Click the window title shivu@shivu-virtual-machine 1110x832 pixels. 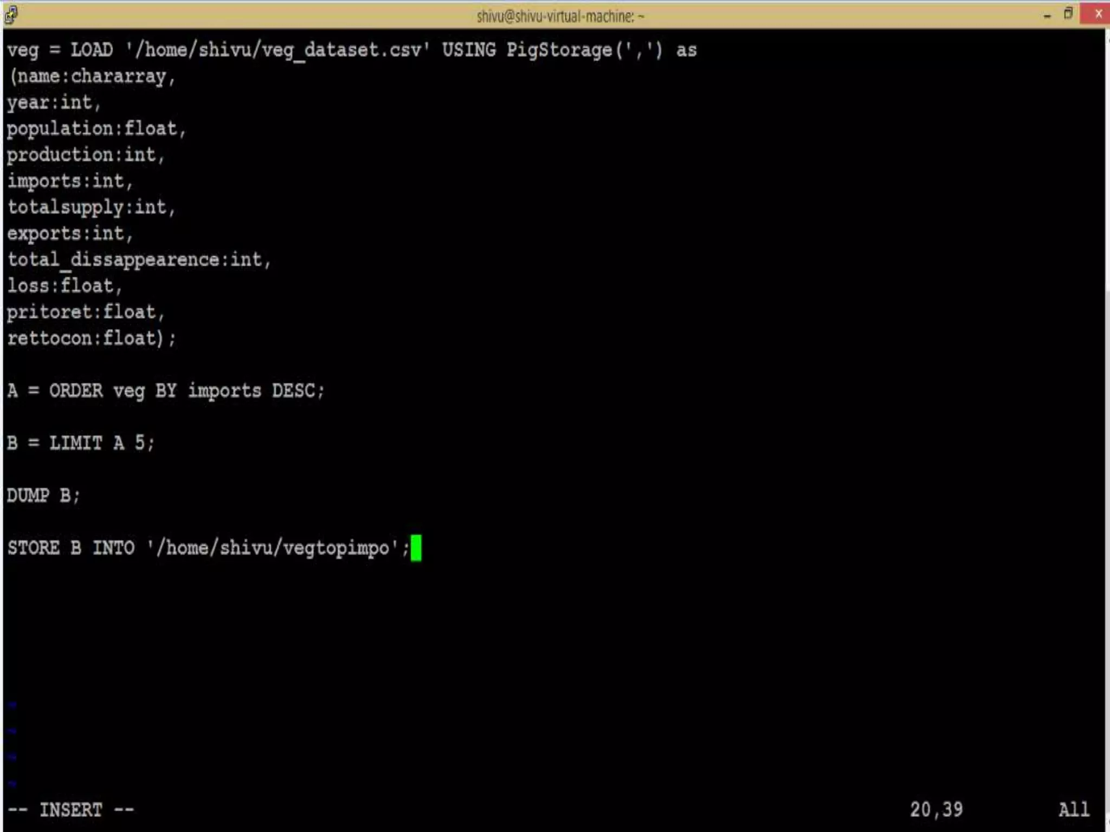pyautogui.click(x=560, y=16)
